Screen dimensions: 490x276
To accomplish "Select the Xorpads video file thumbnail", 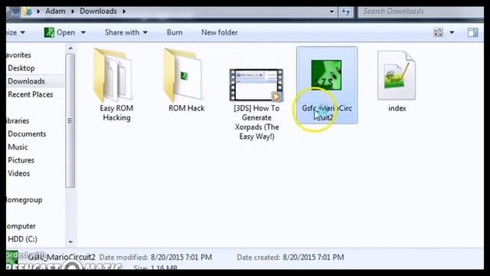I will [x=256, y=85].
